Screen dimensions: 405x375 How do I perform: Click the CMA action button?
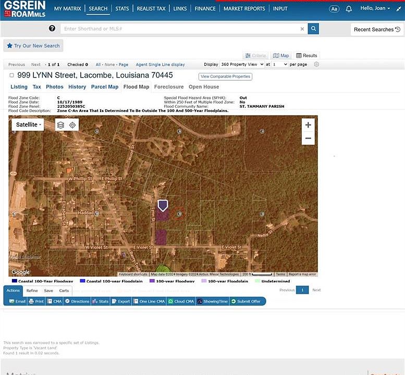[55, 302]
